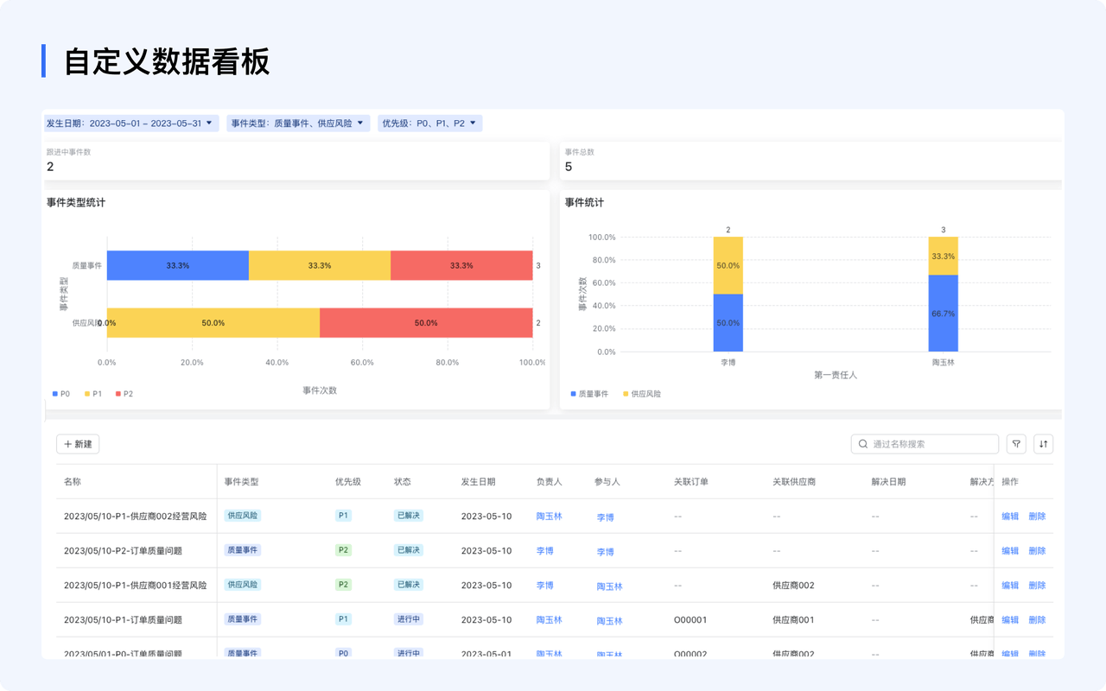This screenshot has height=691, width=1106.
Task: Click the 负责人 column header
Action: [549, 482]
